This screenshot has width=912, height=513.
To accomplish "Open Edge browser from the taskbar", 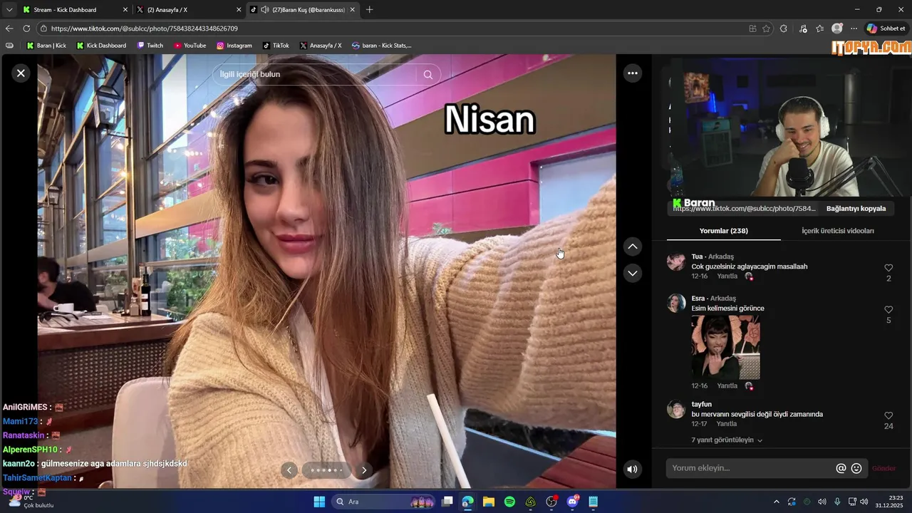I will tap(467, 502).
